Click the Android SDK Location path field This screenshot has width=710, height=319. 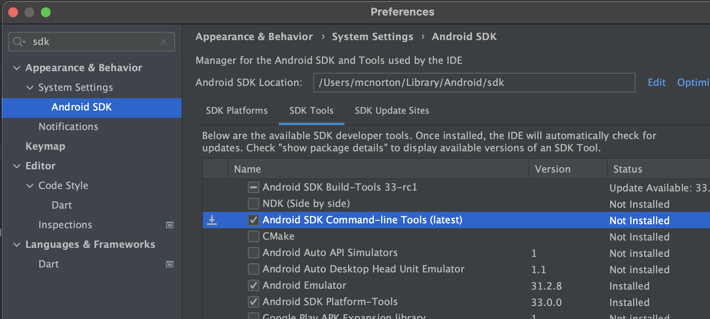click(x=474, y=83)
